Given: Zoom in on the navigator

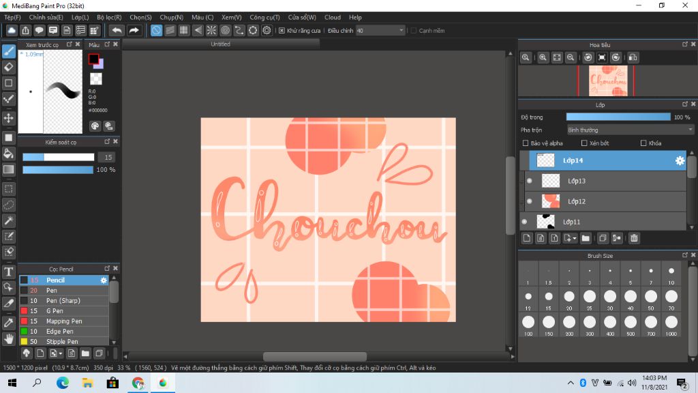Looking at the screenshot, I should (x=543, y=57).
